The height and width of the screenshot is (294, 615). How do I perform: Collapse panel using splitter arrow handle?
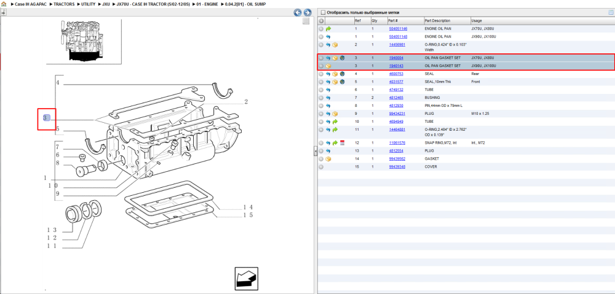315,152
